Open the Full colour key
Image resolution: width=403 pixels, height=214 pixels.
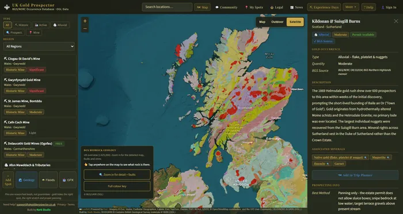(117, 186)
